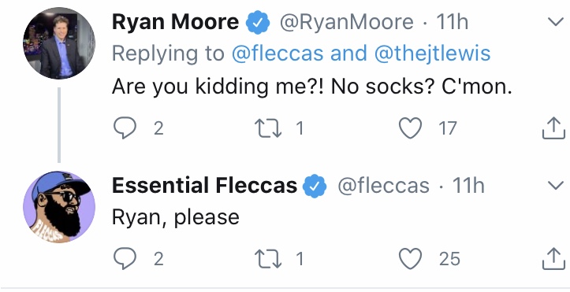View Ryan Moore's profile photo
This screenshot has height=292, width=570.
[59, 43]
